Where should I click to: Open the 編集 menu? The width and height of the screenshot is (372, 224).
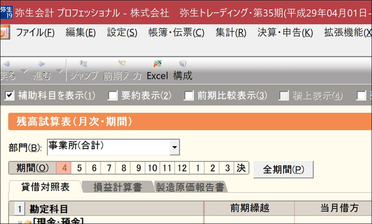pyautogui.click(x=81, y=33)
